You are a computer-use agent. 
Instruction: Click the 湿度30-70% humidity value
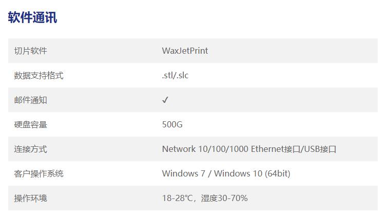point(224,198)
